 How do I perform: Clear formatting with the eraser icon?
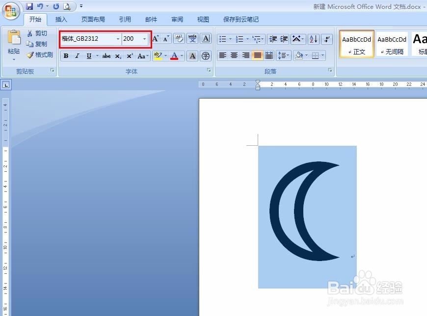click(x=179, y=38)
